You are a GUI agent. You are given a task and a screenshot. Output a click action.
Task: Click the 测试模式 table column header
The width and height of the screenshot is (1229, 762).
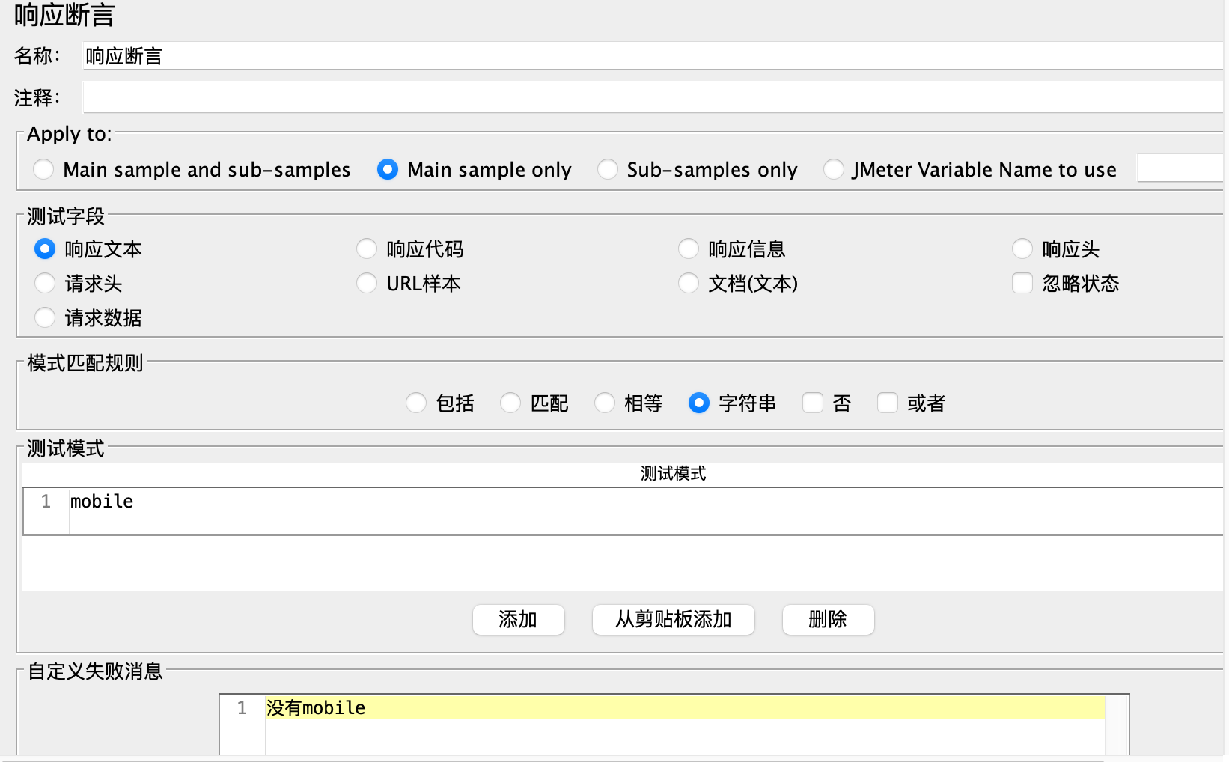pos(623,474)
